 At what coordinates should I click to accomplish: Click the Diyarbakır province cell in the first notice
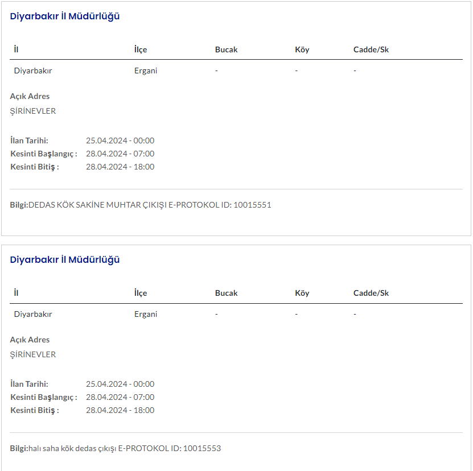pos(33,71)
